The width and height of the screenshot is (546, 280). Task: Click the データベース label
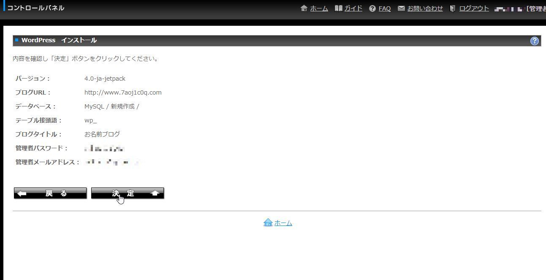click(x=35, y=106)
